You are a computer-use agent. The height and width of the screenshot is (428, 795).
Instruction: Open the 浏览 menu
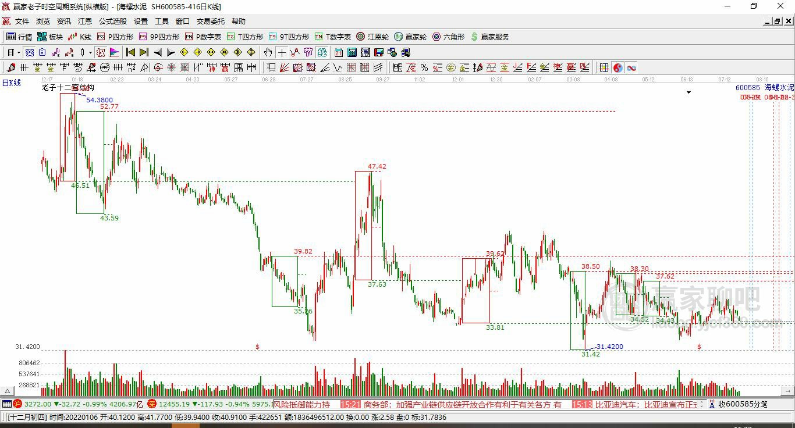[x=43, y=21]
